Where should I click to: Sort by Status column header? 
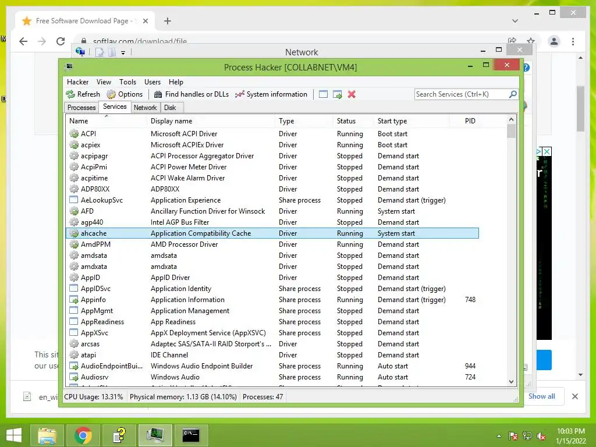click(353, 121)
